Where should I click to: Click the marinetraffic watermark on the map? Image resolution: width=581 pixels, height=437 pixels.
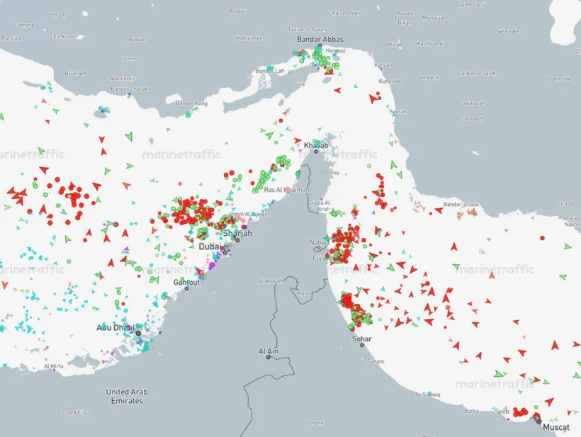click(x=183, y=153)
